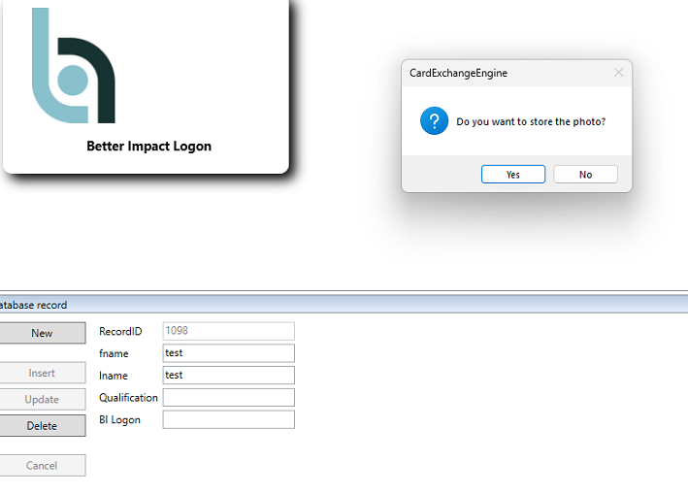Click the Insert button
688x494 pixels.
point(42,373)
